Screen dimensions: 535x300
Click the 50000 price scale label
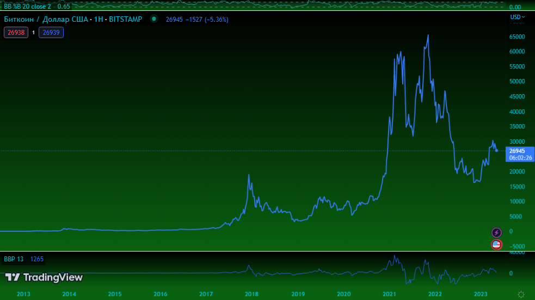[517, 82]
